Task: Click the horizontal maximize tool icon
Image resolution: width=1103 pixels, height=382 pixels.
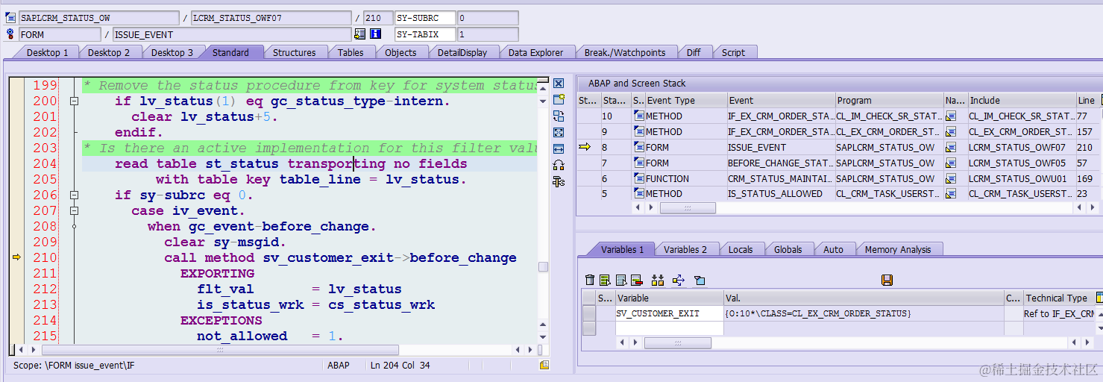Action: click(559, 148)
